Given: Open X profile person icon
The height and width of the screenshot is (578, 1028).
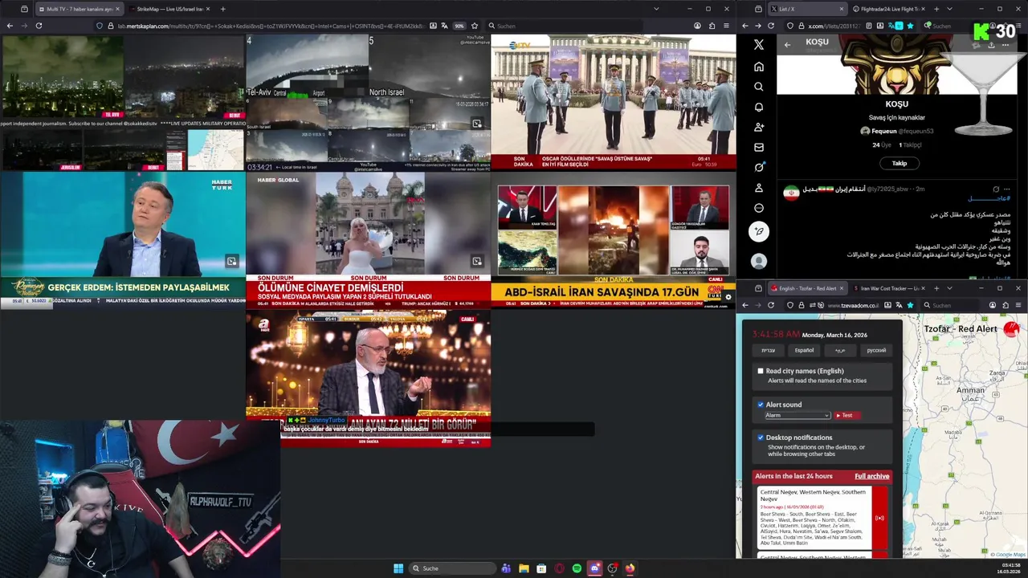Looking at the screenshot, I should click(x=759, y=188).
